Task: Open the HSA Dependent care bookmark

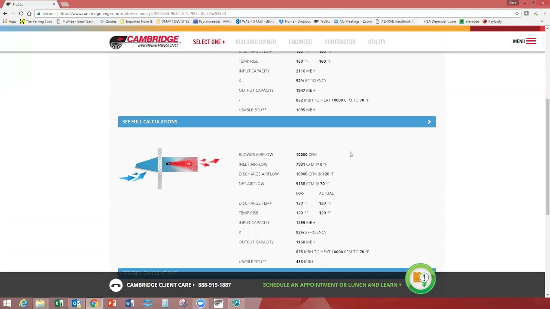Action: pyautogui.click(x=437, y=21)
